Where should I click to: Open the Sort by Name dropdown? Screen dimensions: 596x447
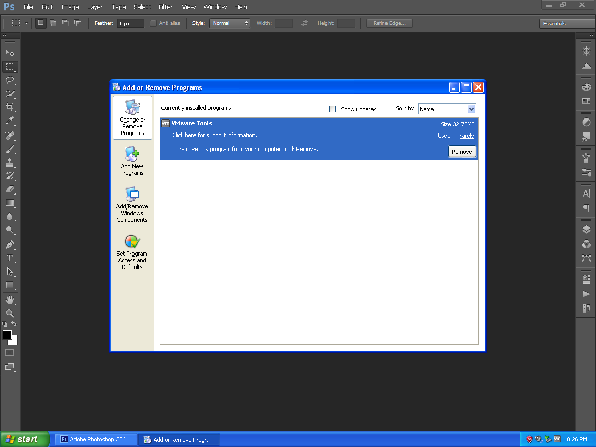(447, 109)
